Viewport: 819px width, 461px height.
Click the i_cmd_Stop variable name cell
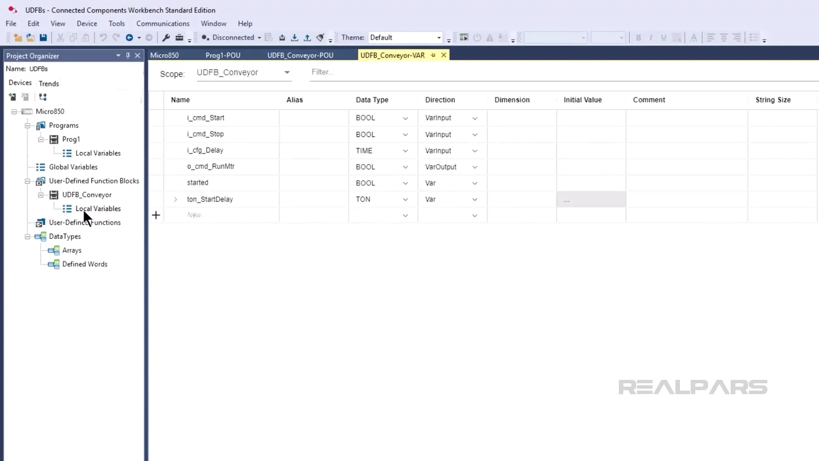coord(222,134)
